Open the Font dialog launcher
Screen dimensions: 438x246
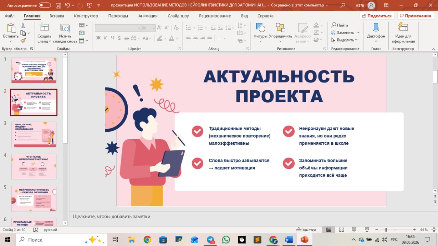click(x=180, y=49)
